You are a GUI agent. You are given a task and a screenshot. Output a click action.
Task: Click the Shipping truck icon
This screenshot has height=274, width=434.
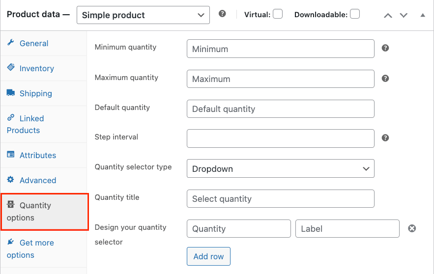10,93
